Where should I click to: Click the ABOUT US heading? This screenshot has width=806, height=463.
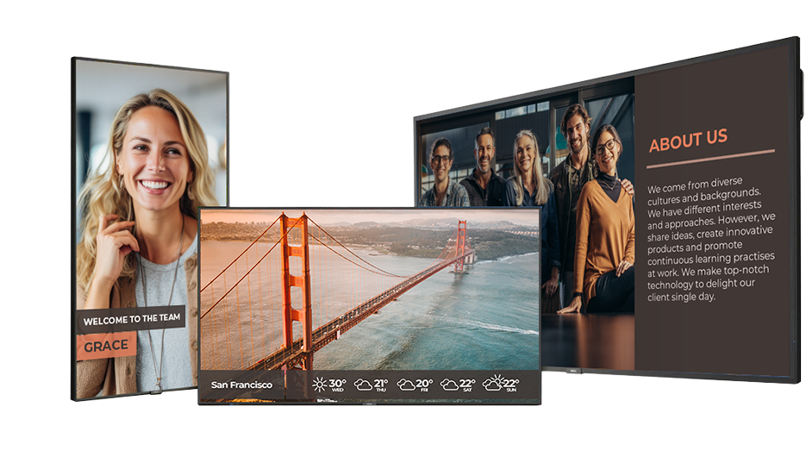[x=688, y=140]
